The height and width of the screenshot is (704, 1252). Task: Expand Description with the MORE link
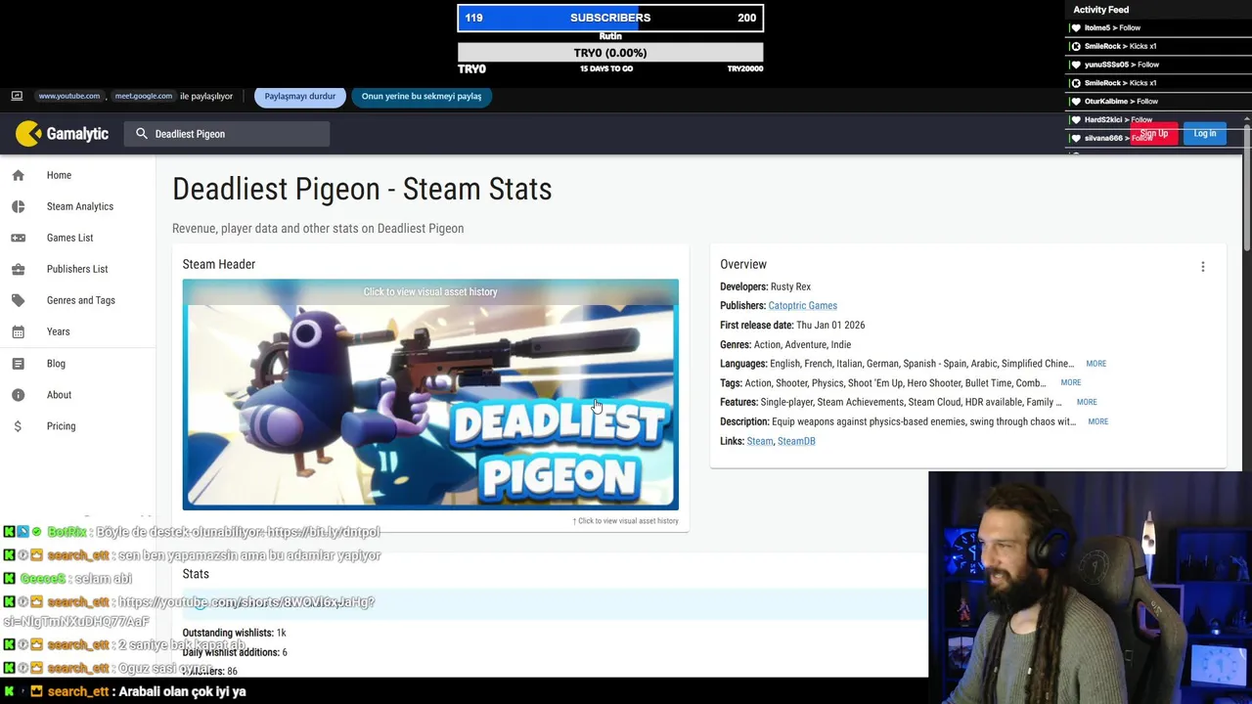coord(1097,421)
